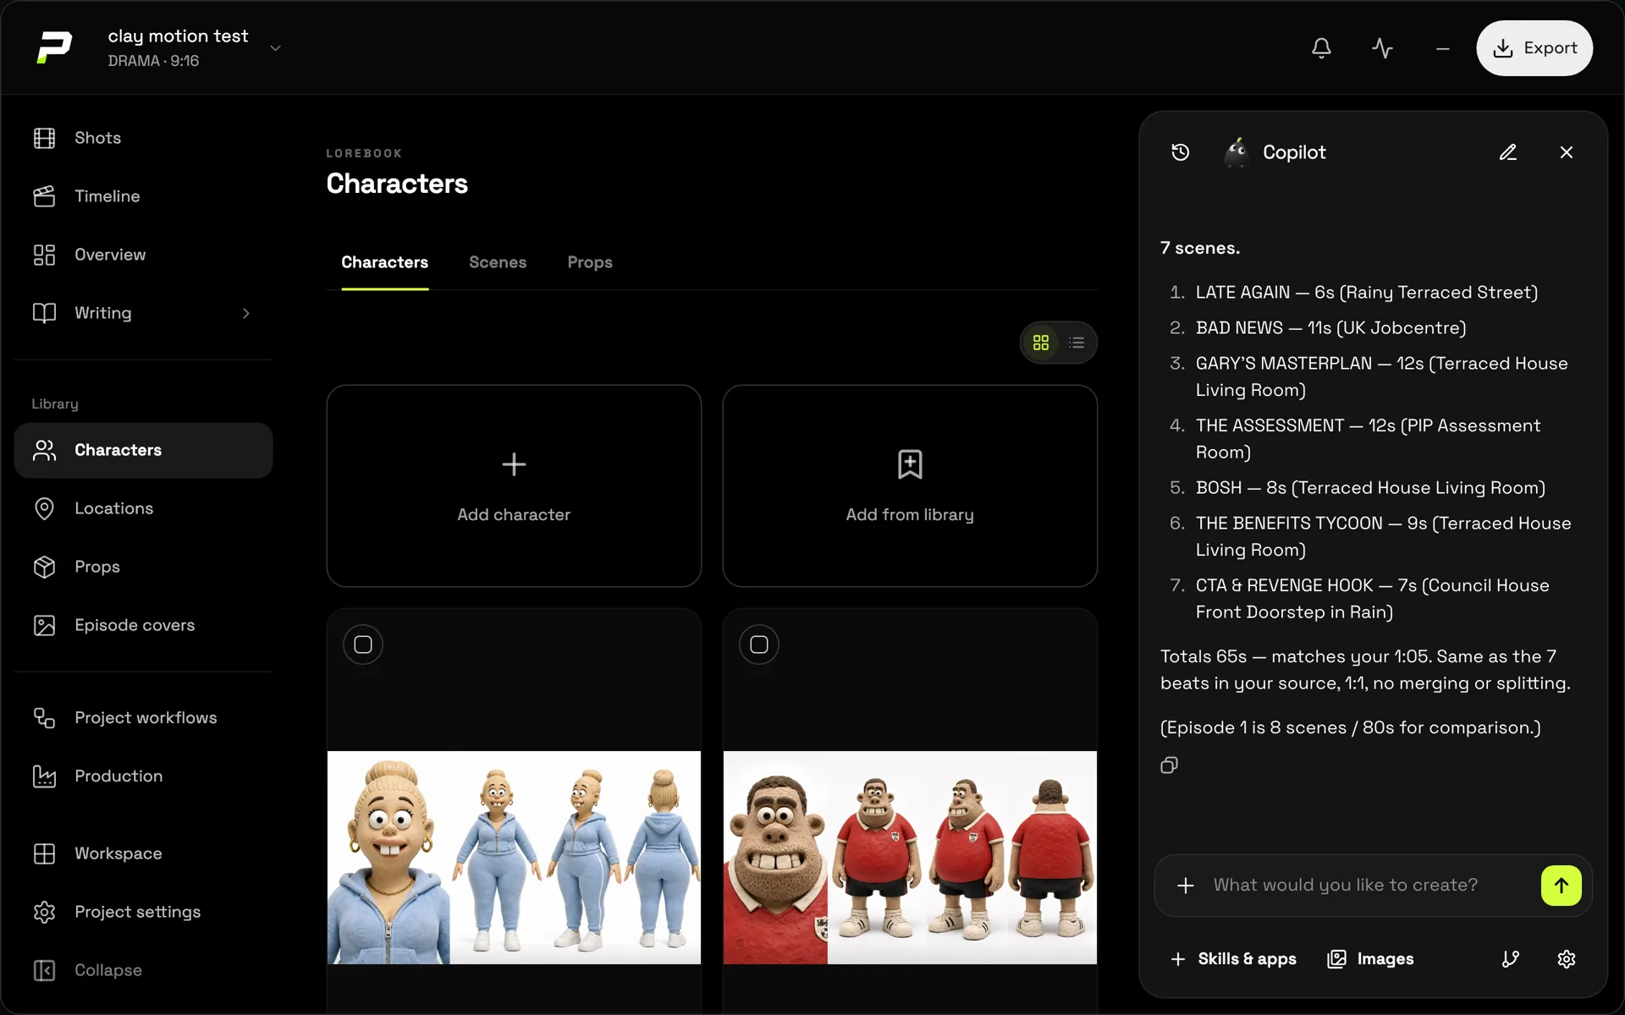Open Project settings
Viewport: 1625px width, 1015px height.
point(144,912)
